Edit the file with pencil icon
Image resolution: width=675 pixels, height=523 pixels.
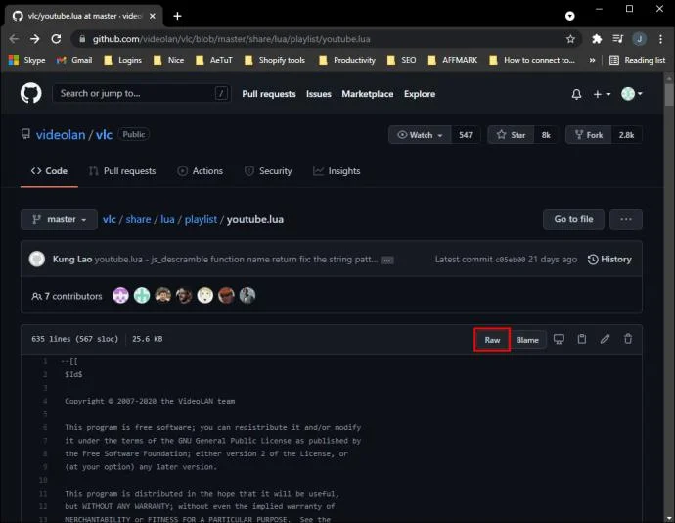tap(605, 339)
